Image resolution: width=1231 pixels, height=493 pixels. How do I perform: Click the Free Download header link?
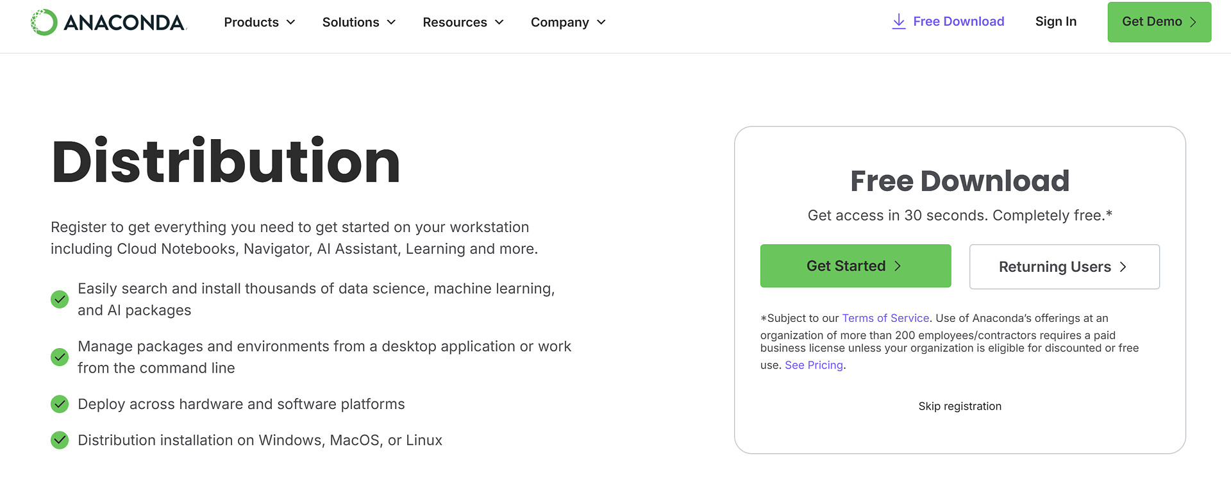click(x=958, y=22)
